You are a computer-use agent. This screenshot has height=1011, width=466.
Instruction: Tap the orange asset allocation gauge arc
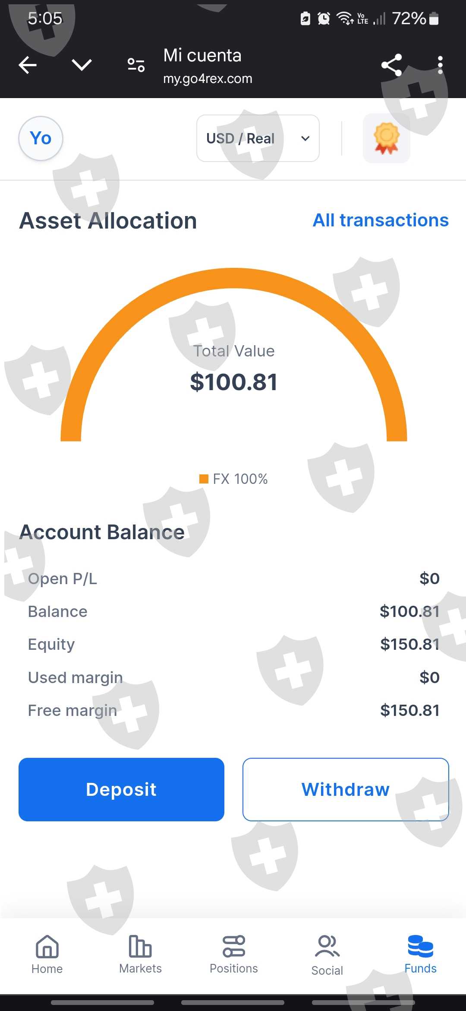[x=233, y=278]
